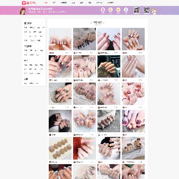179x179 pixels.
Task: Open the black sleeve dark nails photo
Action: pos(60,121)
